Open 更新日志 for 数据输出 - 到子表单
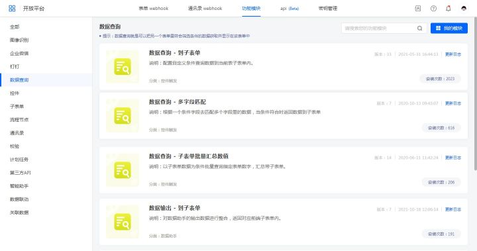 click(x=453, y=209)
